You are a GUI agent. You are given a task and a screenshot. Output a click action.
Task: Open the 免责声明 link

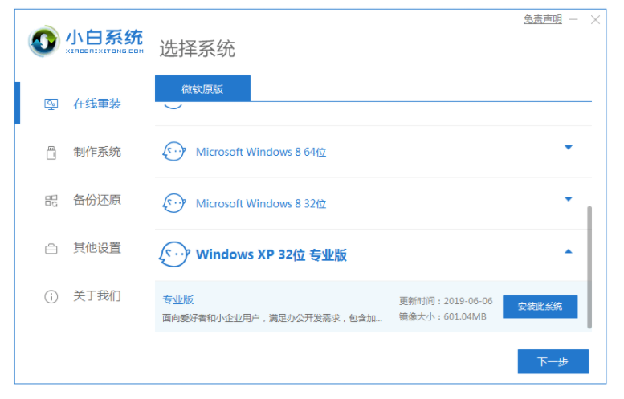[543, 19]
